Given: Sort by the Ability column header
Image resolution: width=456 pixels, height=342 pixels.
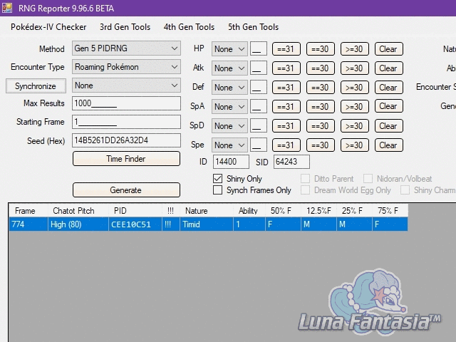Looking at the screenshot, I should [249, 211].
